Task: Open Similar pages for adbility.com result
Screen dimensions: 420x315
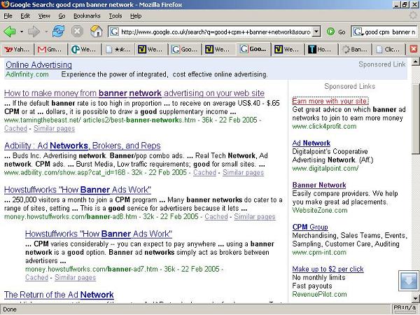Action: (x=243, y=173)
